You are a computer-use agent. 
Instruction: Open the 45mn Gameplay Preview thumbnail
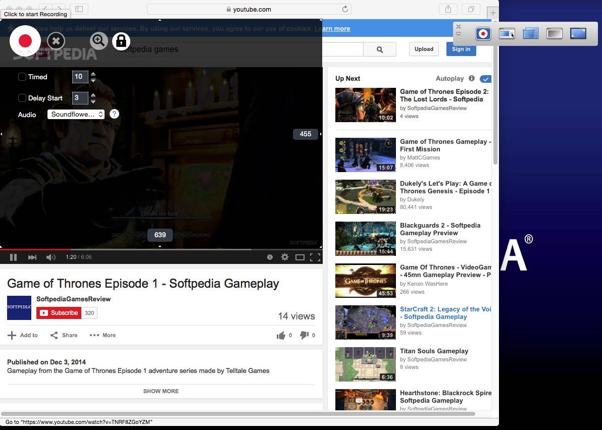(366, 281)
